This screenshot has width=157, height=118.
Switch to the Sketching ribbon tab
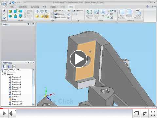23,7
